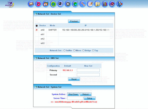Open the orange wrench tool icon

click(83, 4)
